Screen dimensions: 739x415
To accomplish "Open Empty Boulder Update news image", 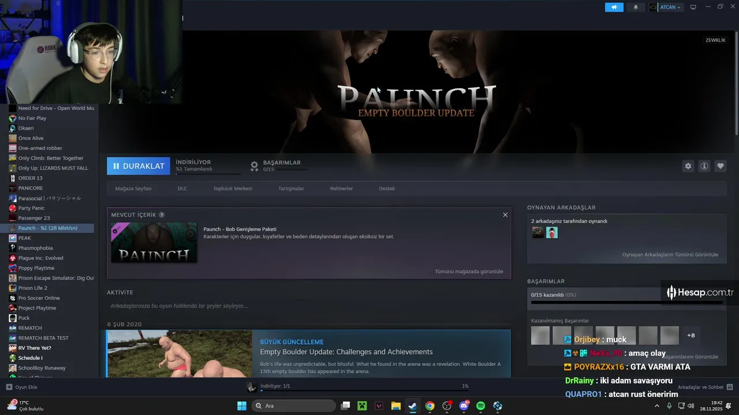I will tap(180, 354).
